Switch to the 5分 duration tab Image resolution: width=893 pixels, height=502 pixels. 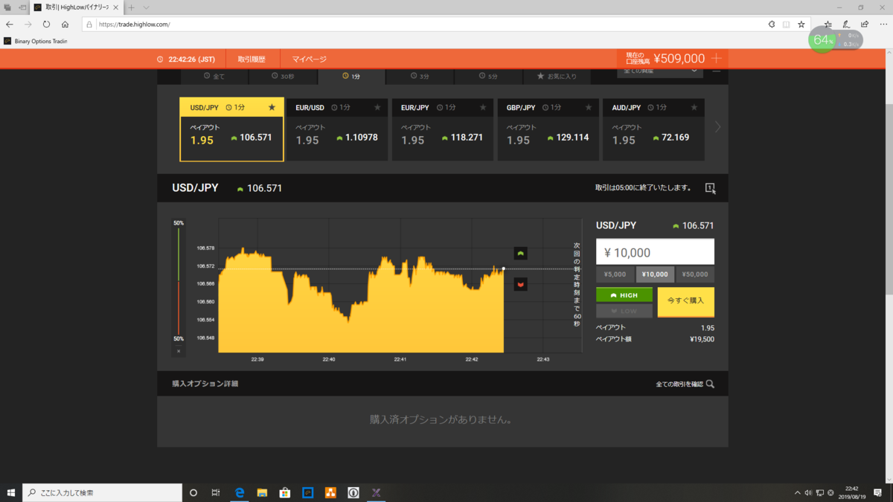tap(488, 77)
